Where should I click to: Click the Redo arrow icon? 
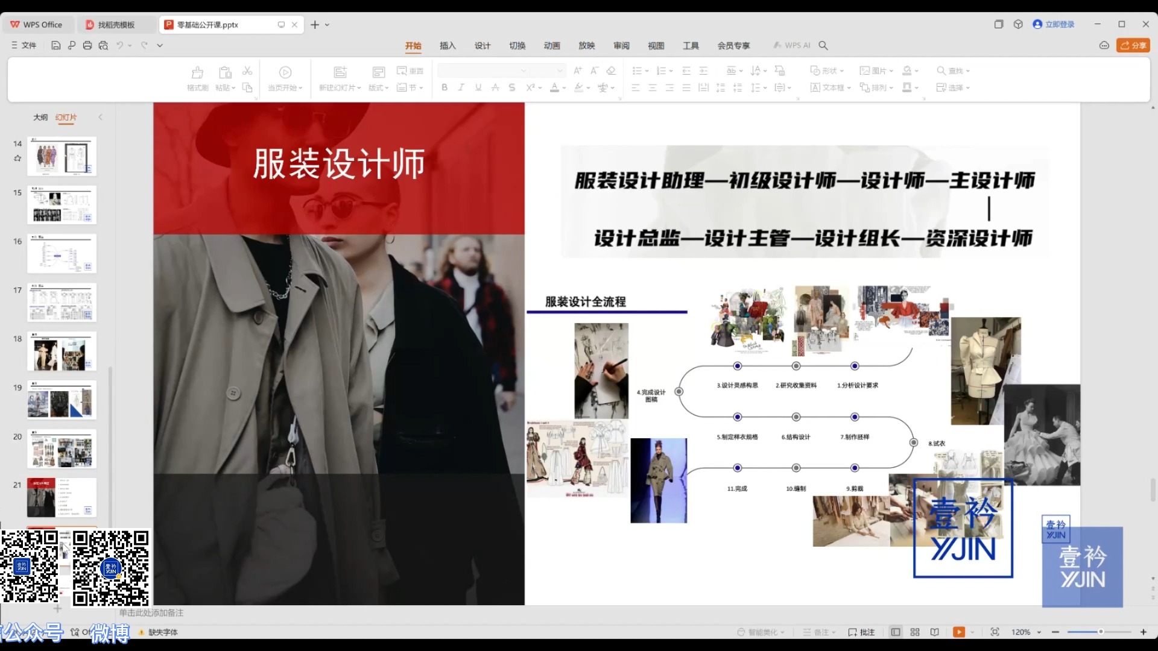(144, 45)
